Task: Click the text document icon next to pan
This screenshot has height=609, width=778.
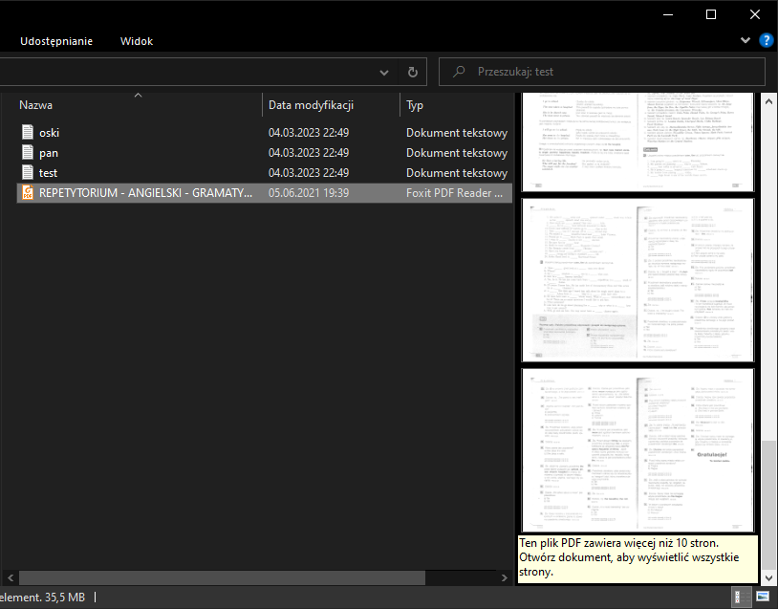Action: [x=28, y=152]
